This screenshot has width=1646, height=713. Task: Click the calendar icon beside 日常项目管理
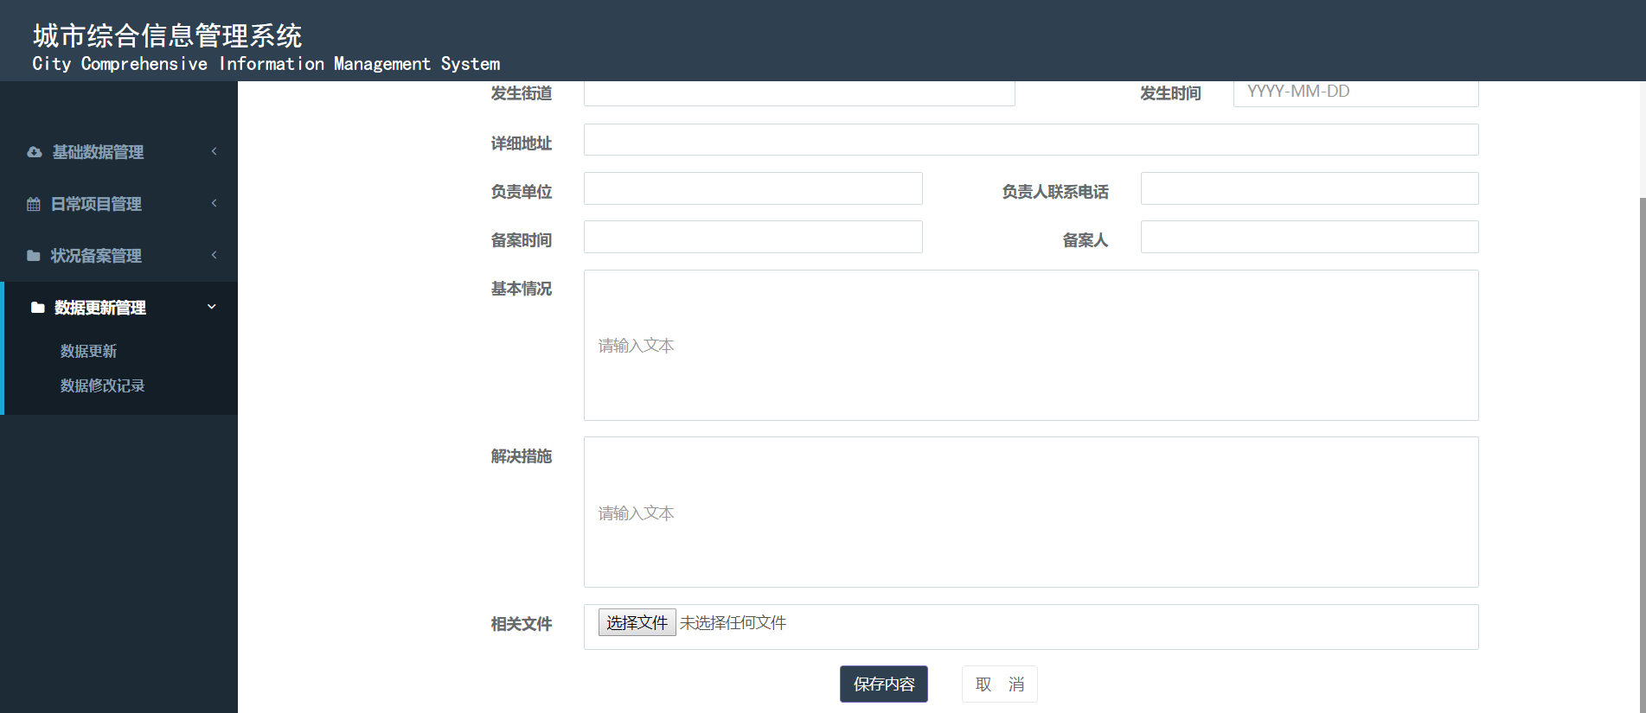[34, 204]
